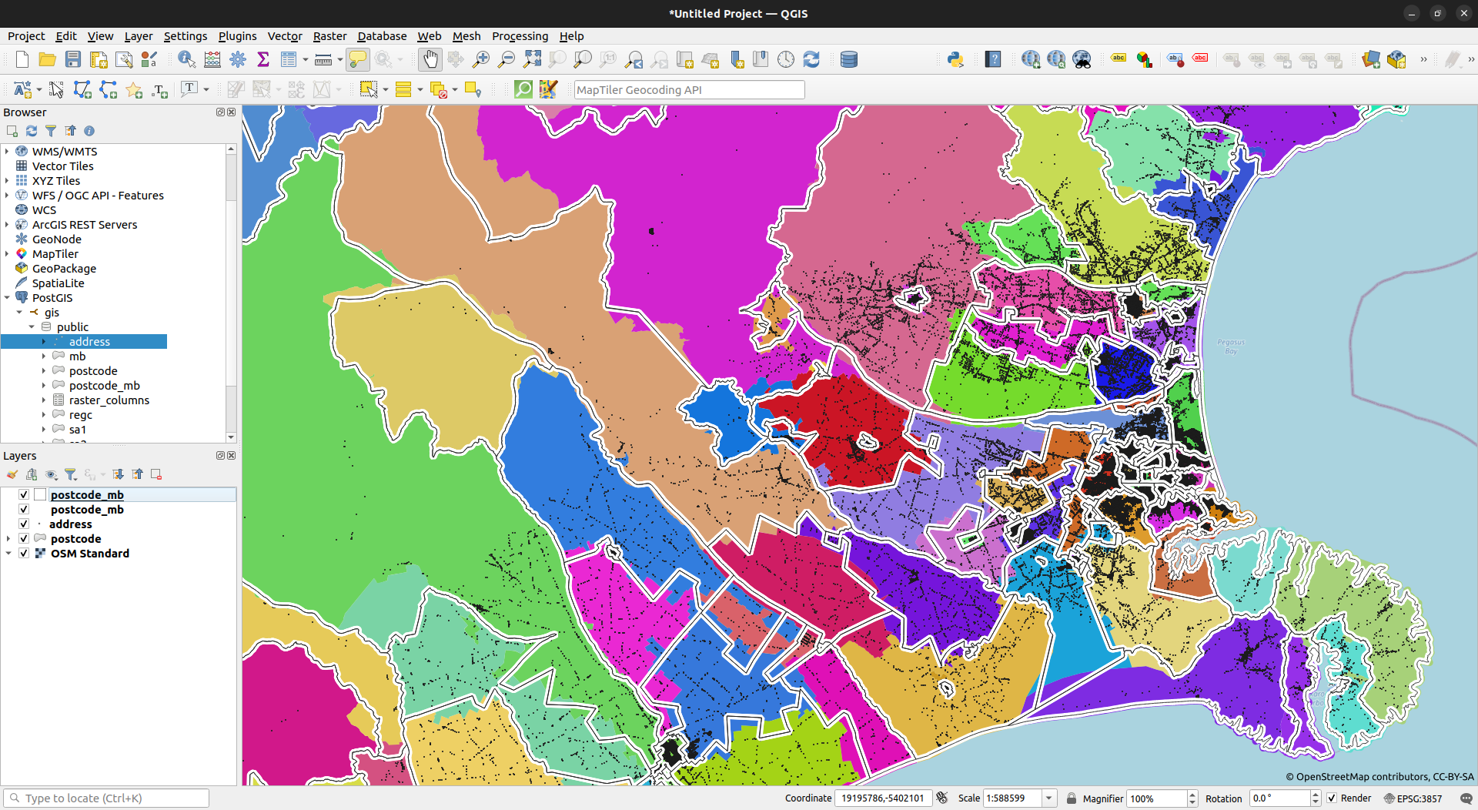Click the Statistical Summary sigma icon
The width and height of the screenshot is (1478, 810).
(263, 59)
